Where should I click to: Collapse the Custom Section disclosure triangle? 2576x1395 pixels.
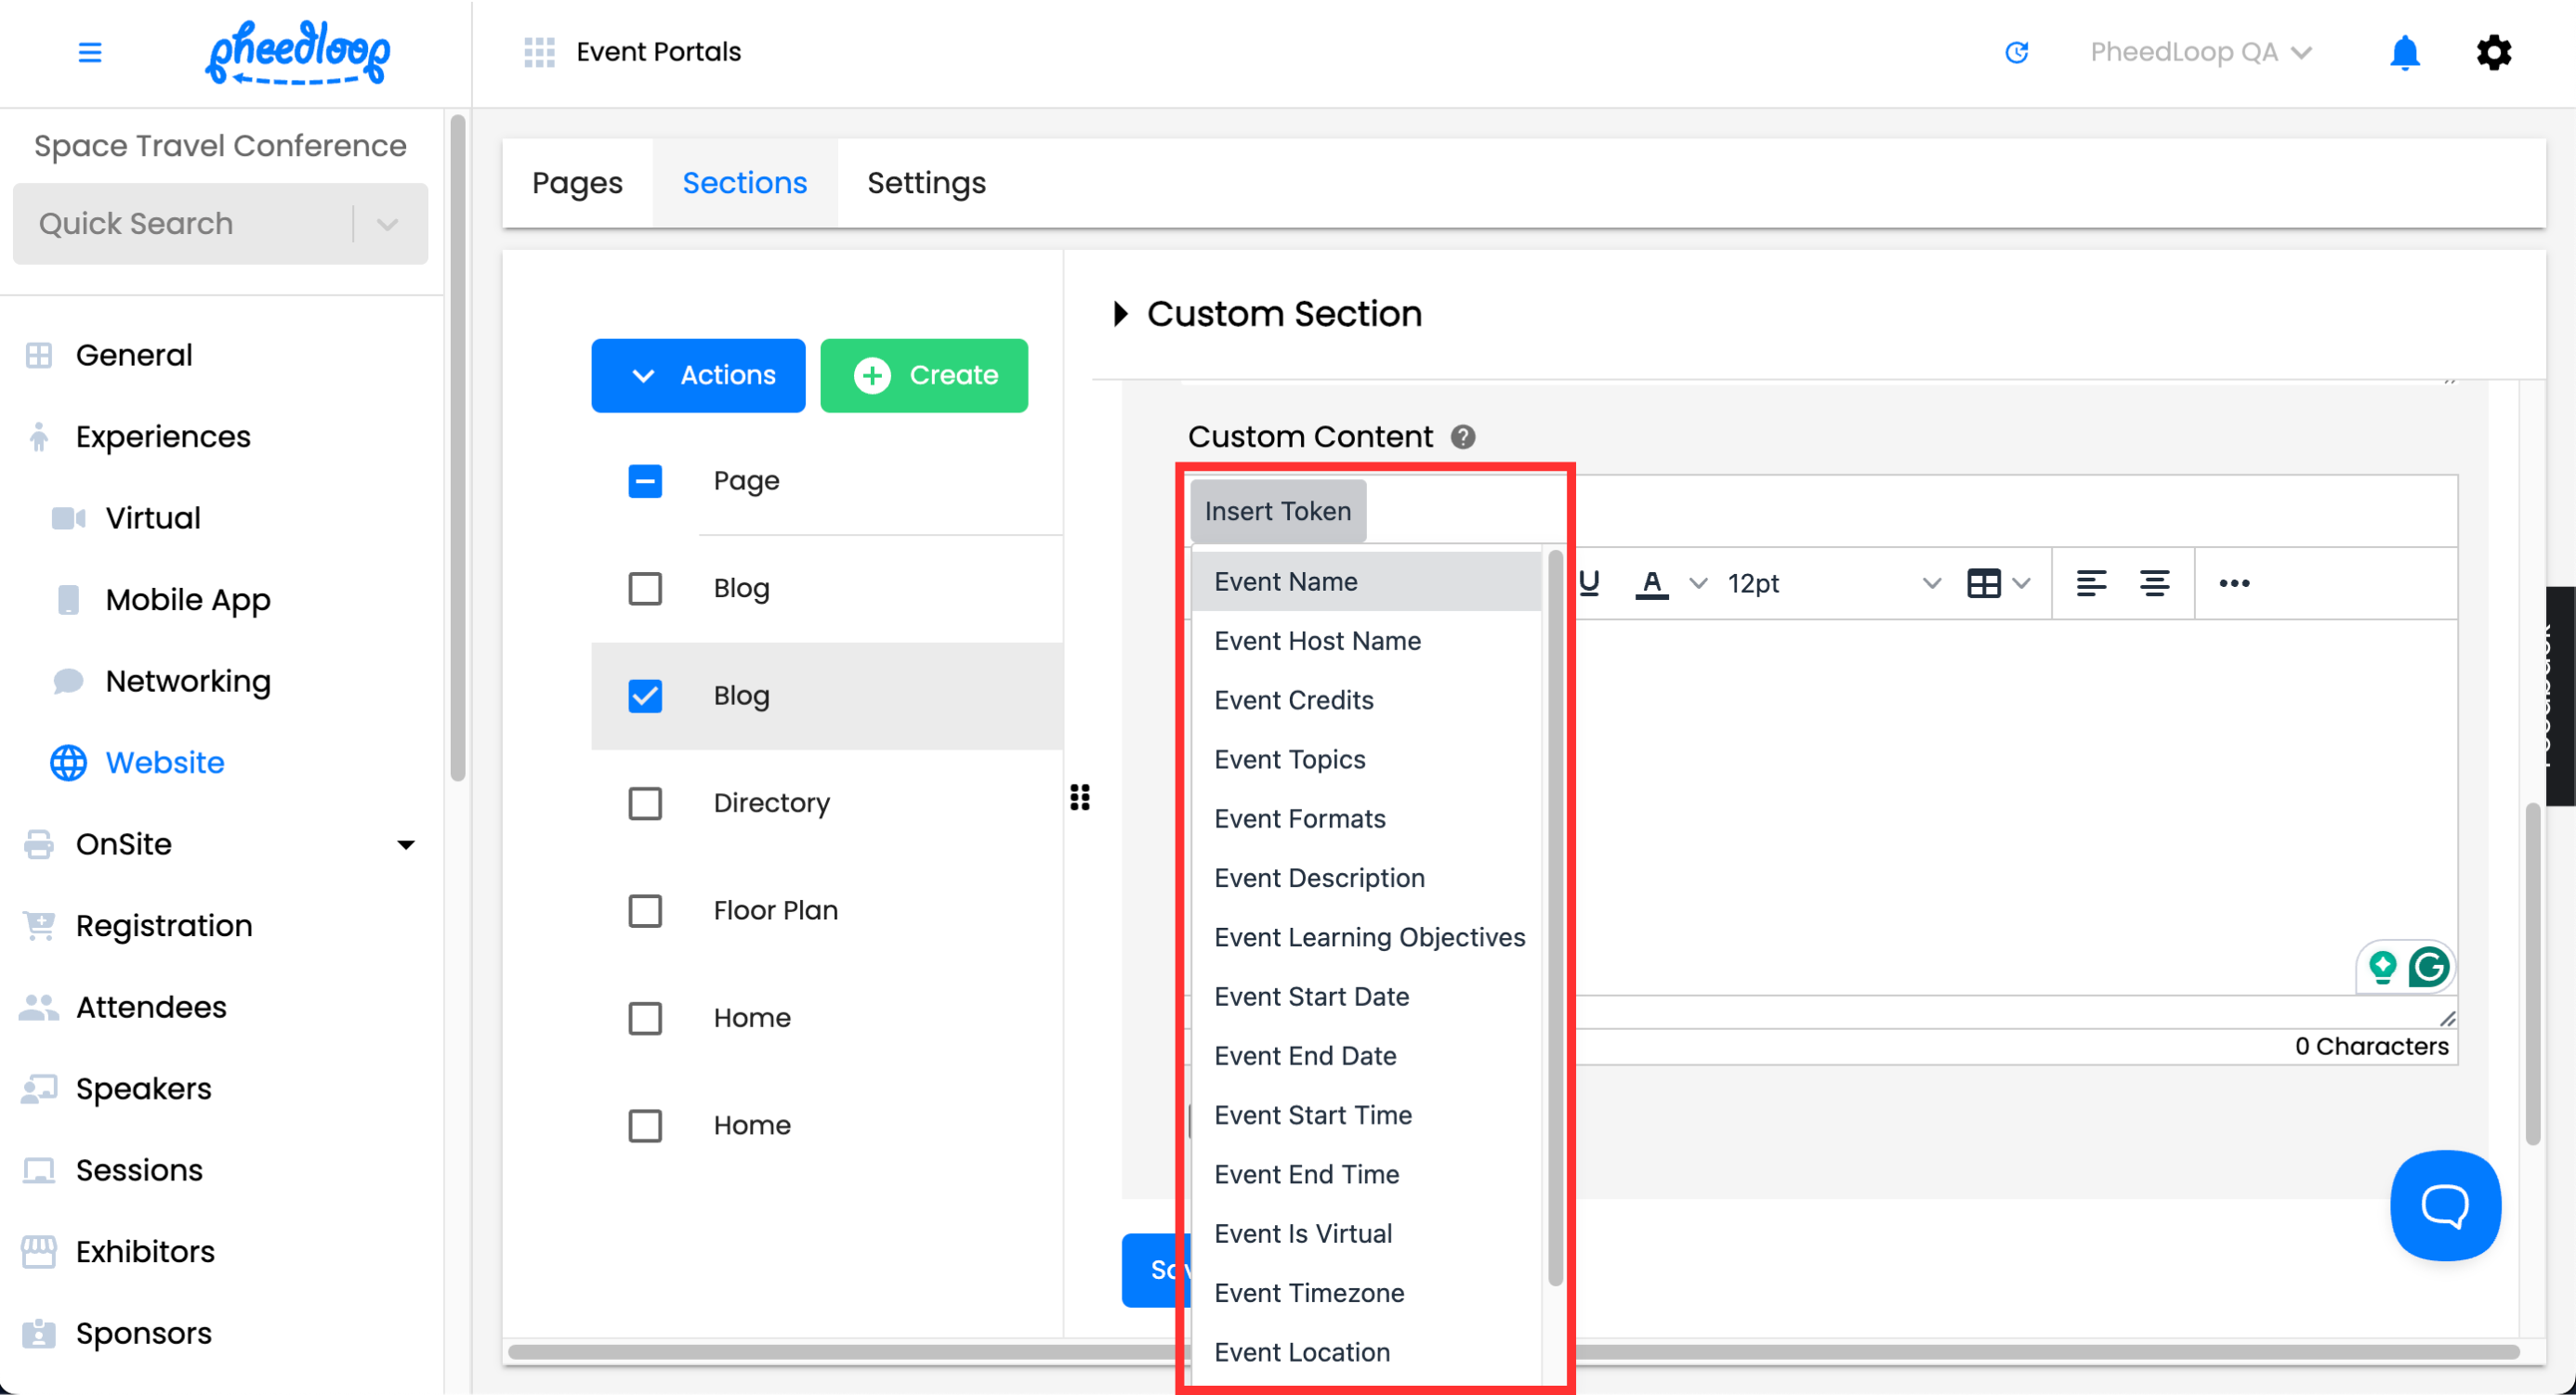(1120, 314)
